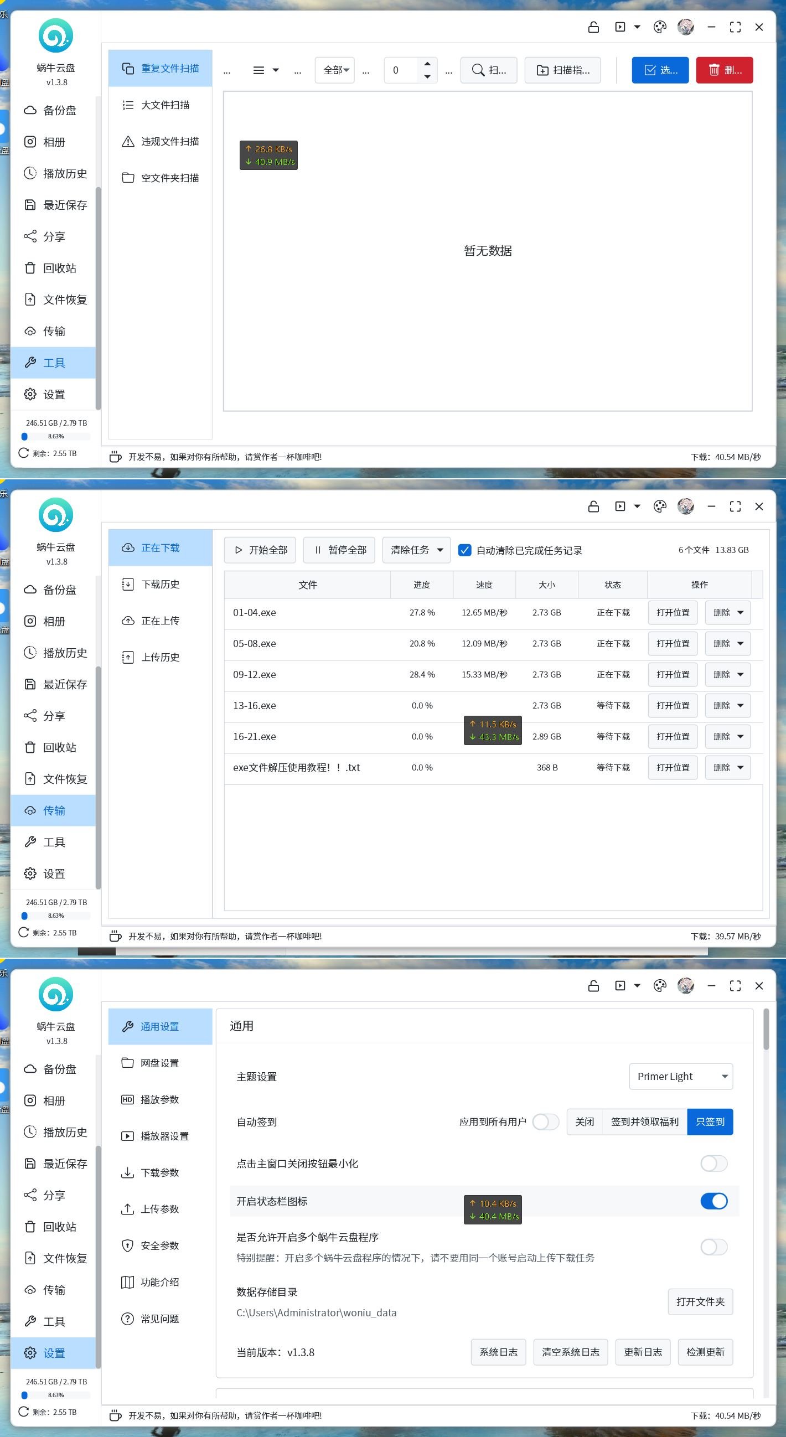Click the 检测更新 button

705,1352
